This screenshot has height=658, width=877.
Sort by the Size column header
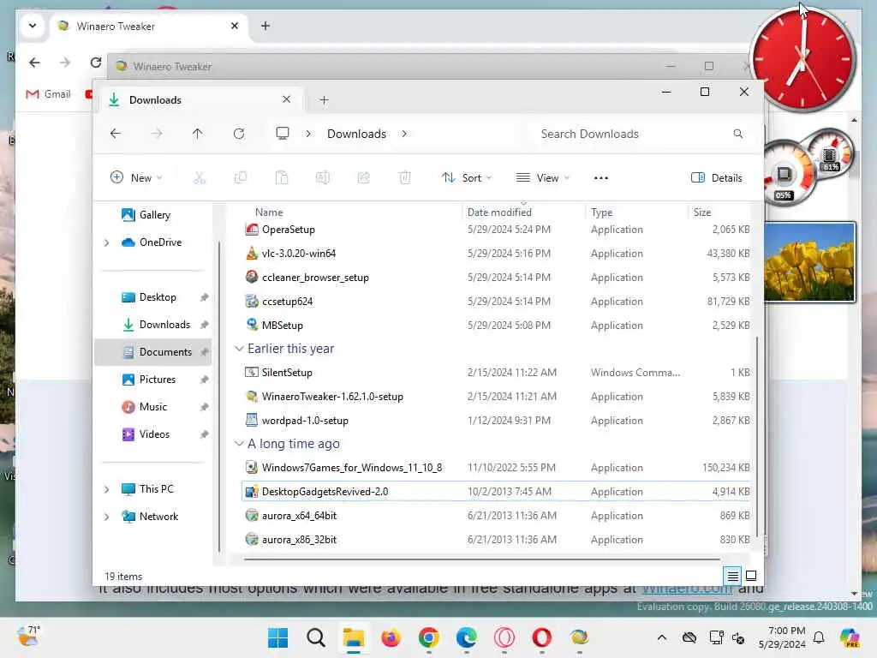tap(702, 212)
